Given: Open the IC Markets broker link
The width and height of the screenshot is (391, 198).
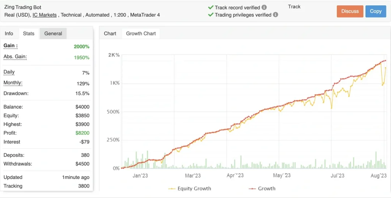Looking at the screenshot, I should click(45, 15).
